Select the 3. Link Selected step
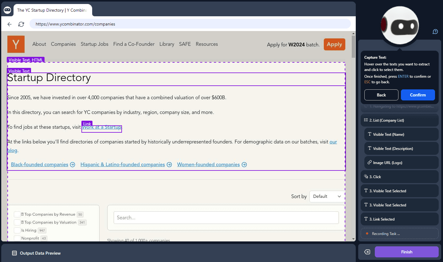 click(399, 219)
